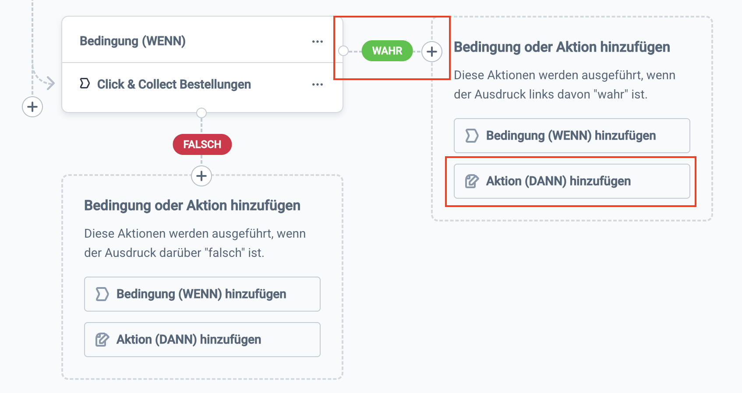Open the Bedingung (WENN) three-dot menu
The image size is (742, 393).
(317, 42)
